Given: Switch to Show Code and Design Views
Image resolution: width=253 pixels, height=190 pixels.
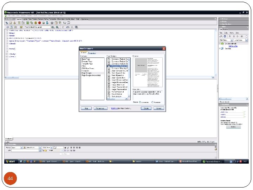Looking at the screenshot, I should click(12, 27).
